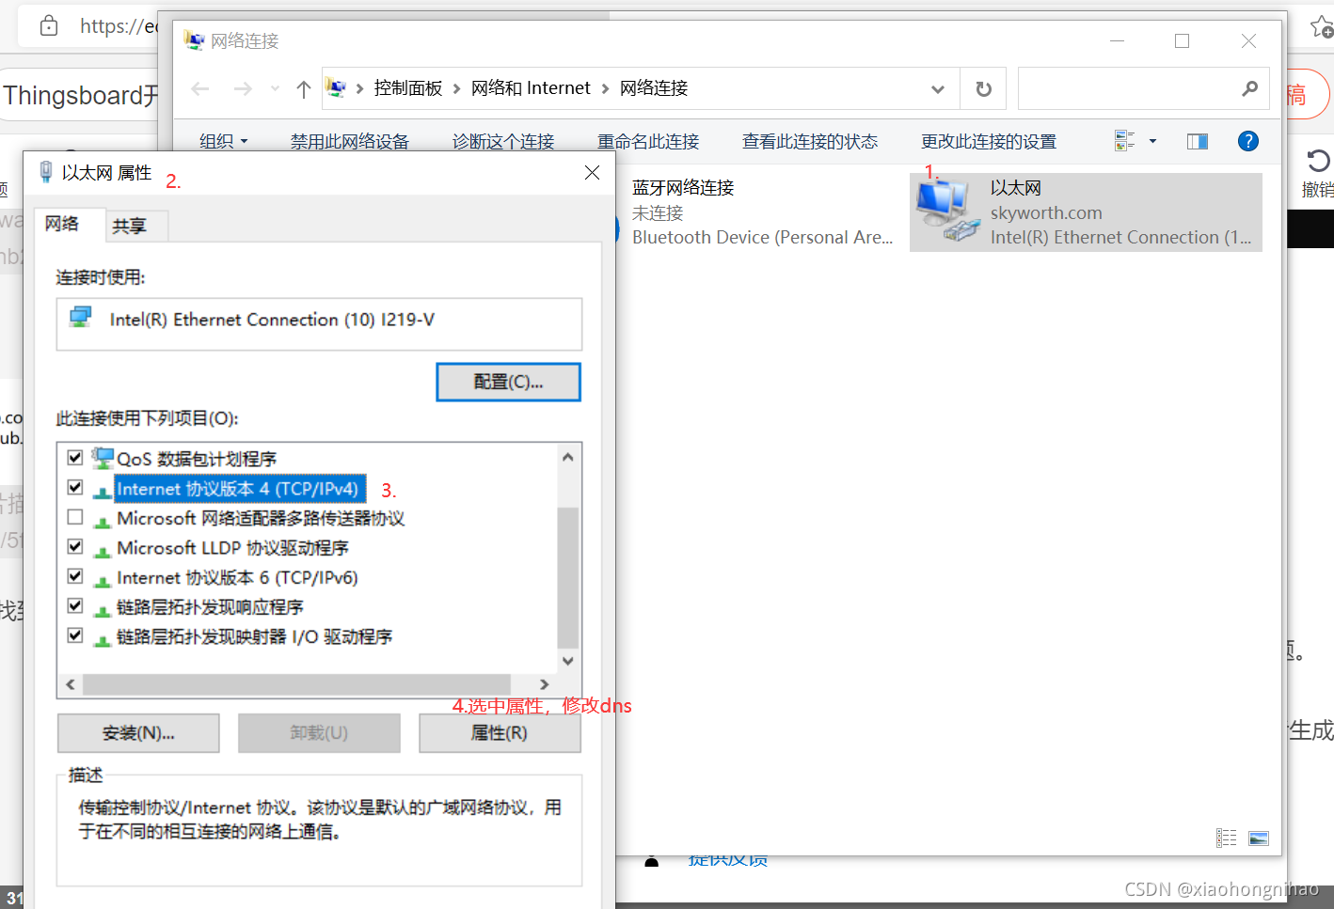The height and width of the screenshot is (909, 1334).
Task: Click the address bar folder icon
Action: 336,87
